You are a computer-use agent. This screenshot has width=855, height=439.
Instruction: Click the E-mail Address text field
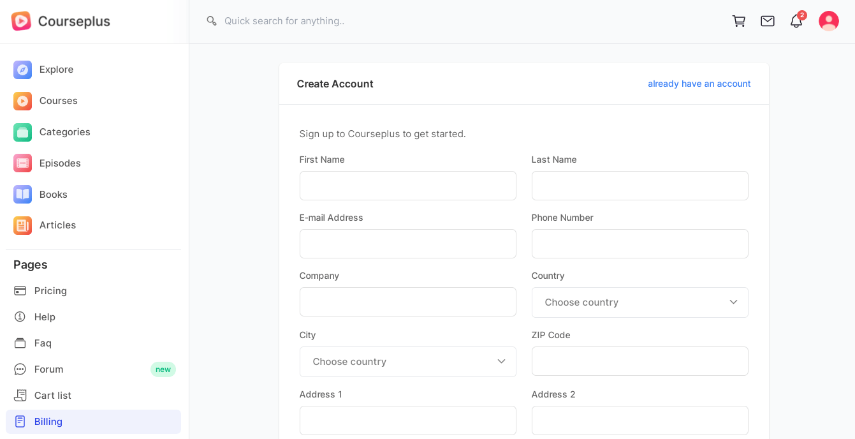pos(407,244)
